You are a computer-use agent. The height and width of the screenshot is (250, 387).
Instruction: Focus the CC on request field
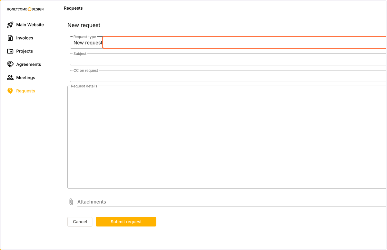coord(228,76)
